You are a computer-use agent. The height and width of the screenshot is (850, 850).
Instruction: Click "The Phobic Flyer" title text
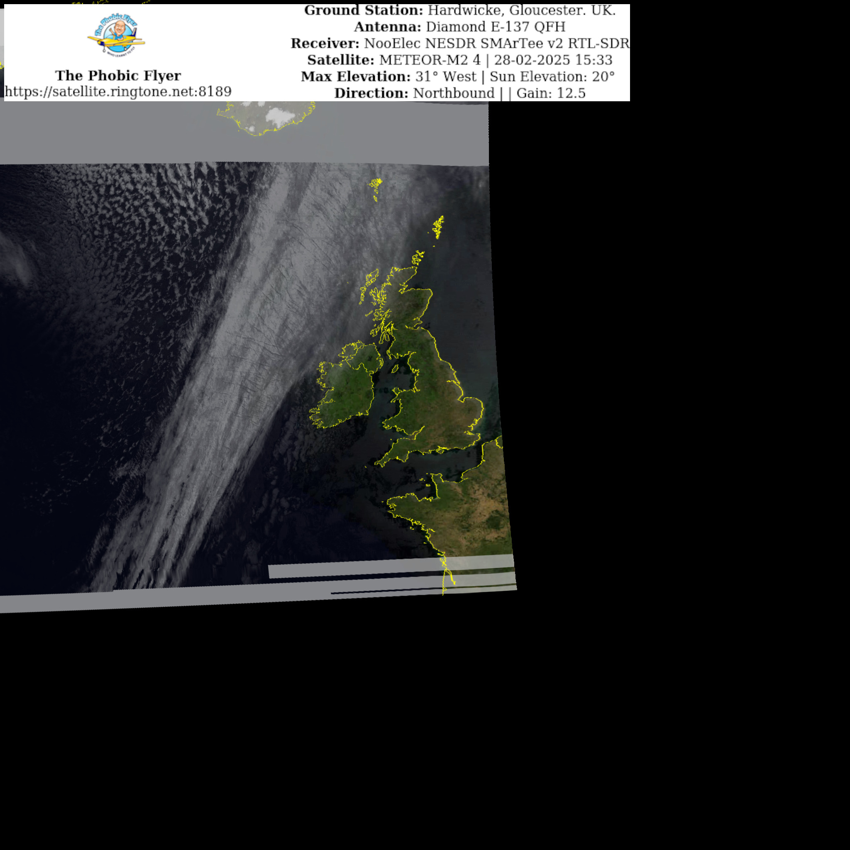pyautogui.click(x=118, y=76)
